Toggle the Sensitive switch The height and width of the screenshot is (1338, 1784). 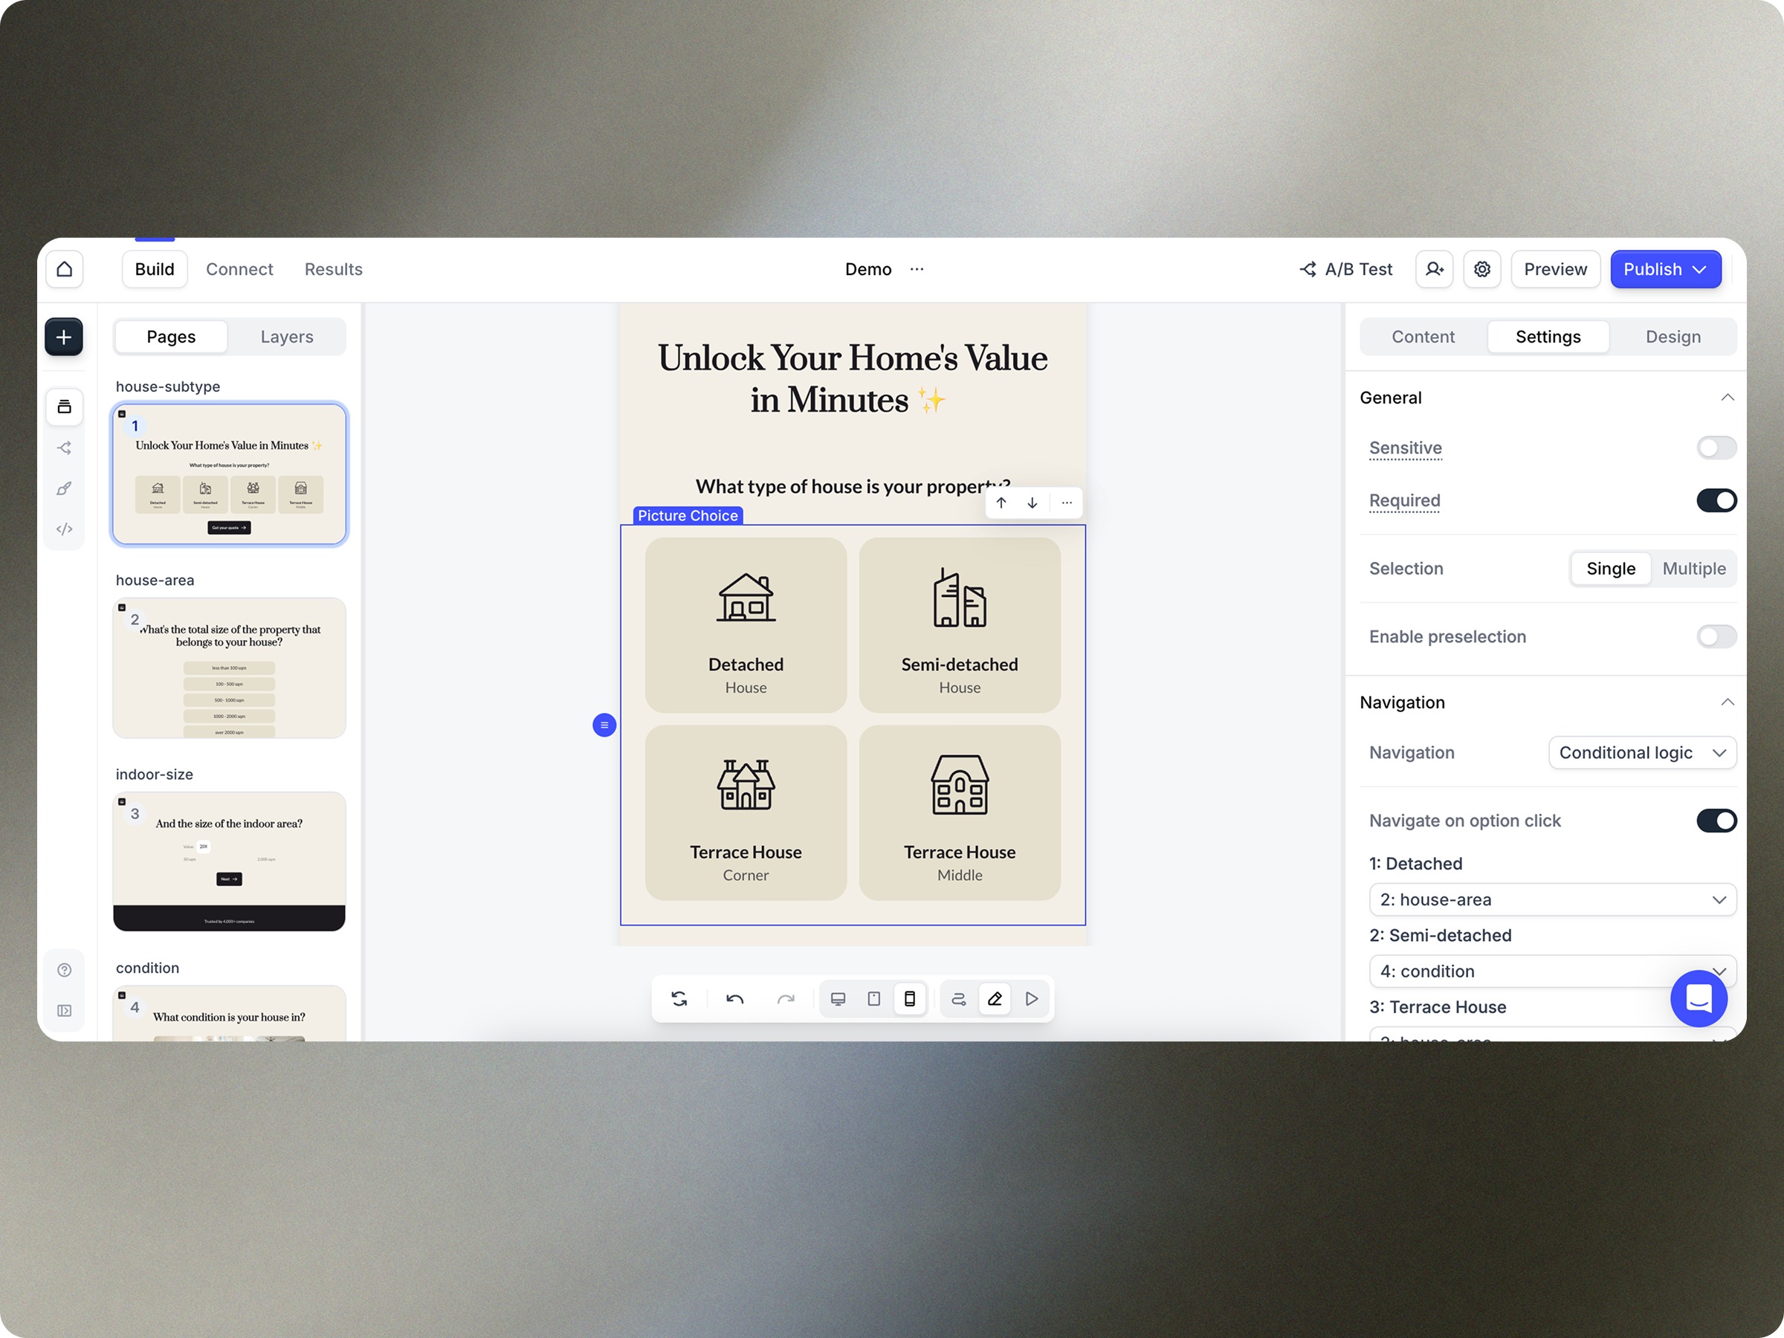[x=1716, y=448]
